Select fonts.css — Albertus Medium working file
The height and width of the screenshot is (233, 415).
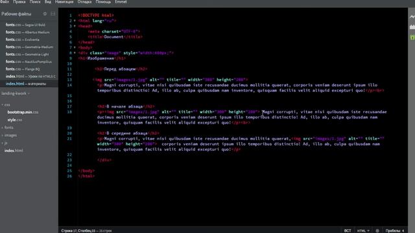tap(27, 32)
